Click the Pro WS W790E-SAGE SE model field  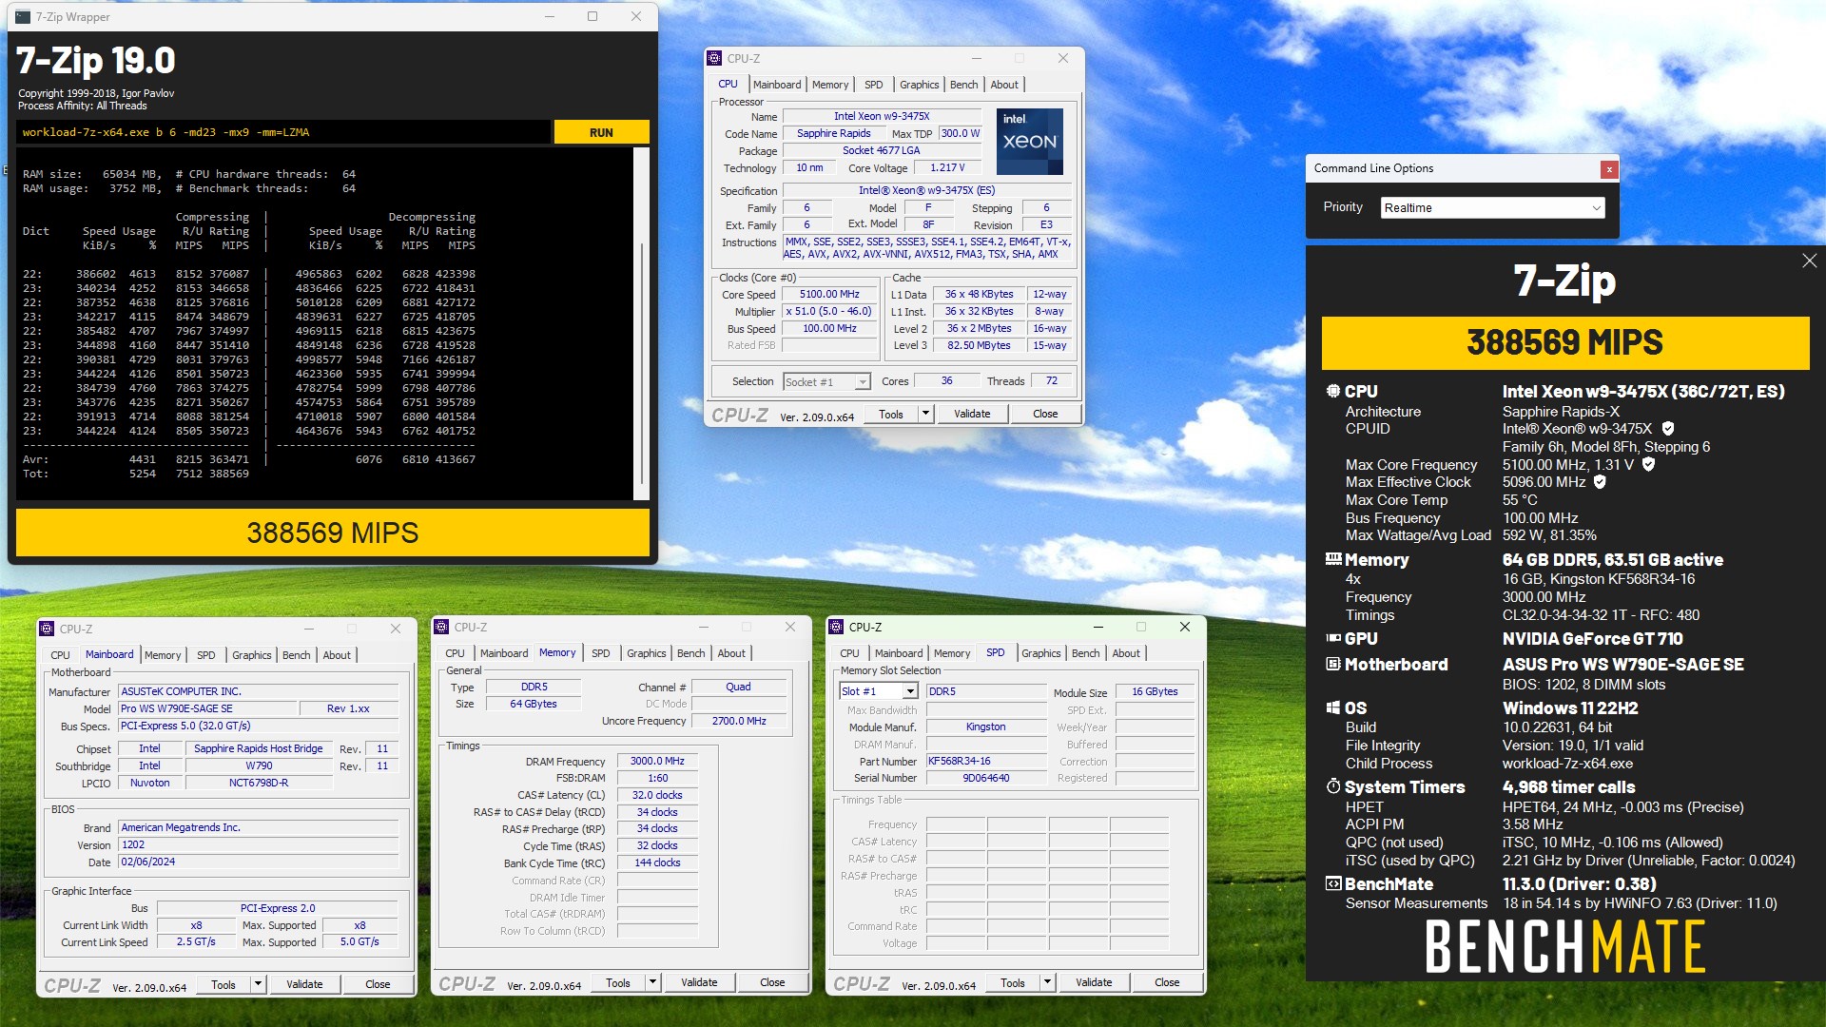point(207,708)
